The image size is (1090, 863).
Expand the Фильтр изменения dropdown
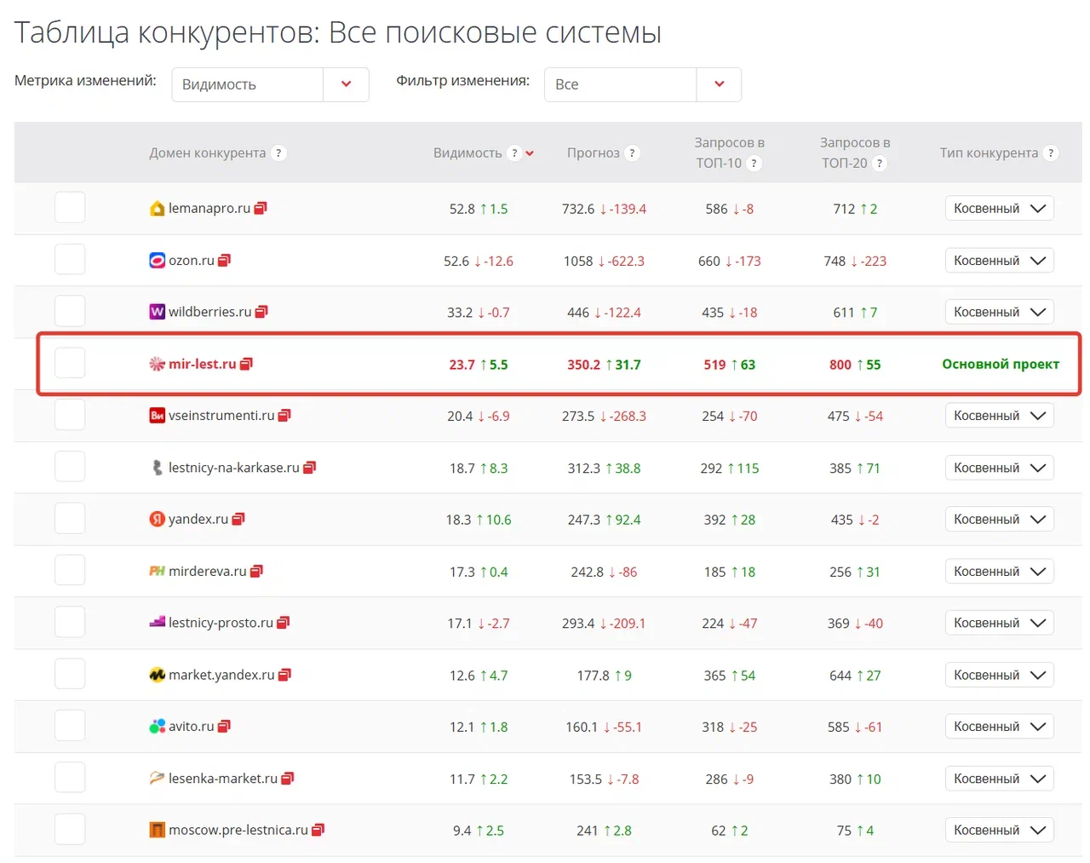(x=643, y=84)
